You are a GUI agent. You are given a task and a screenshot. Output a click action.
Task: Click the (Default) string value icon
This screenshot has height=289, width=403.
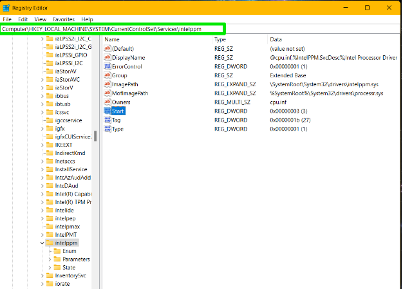coord(108,48)
